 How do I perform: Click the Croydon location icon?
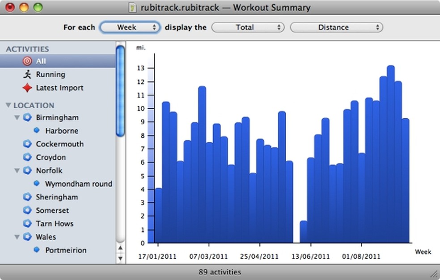27,157
